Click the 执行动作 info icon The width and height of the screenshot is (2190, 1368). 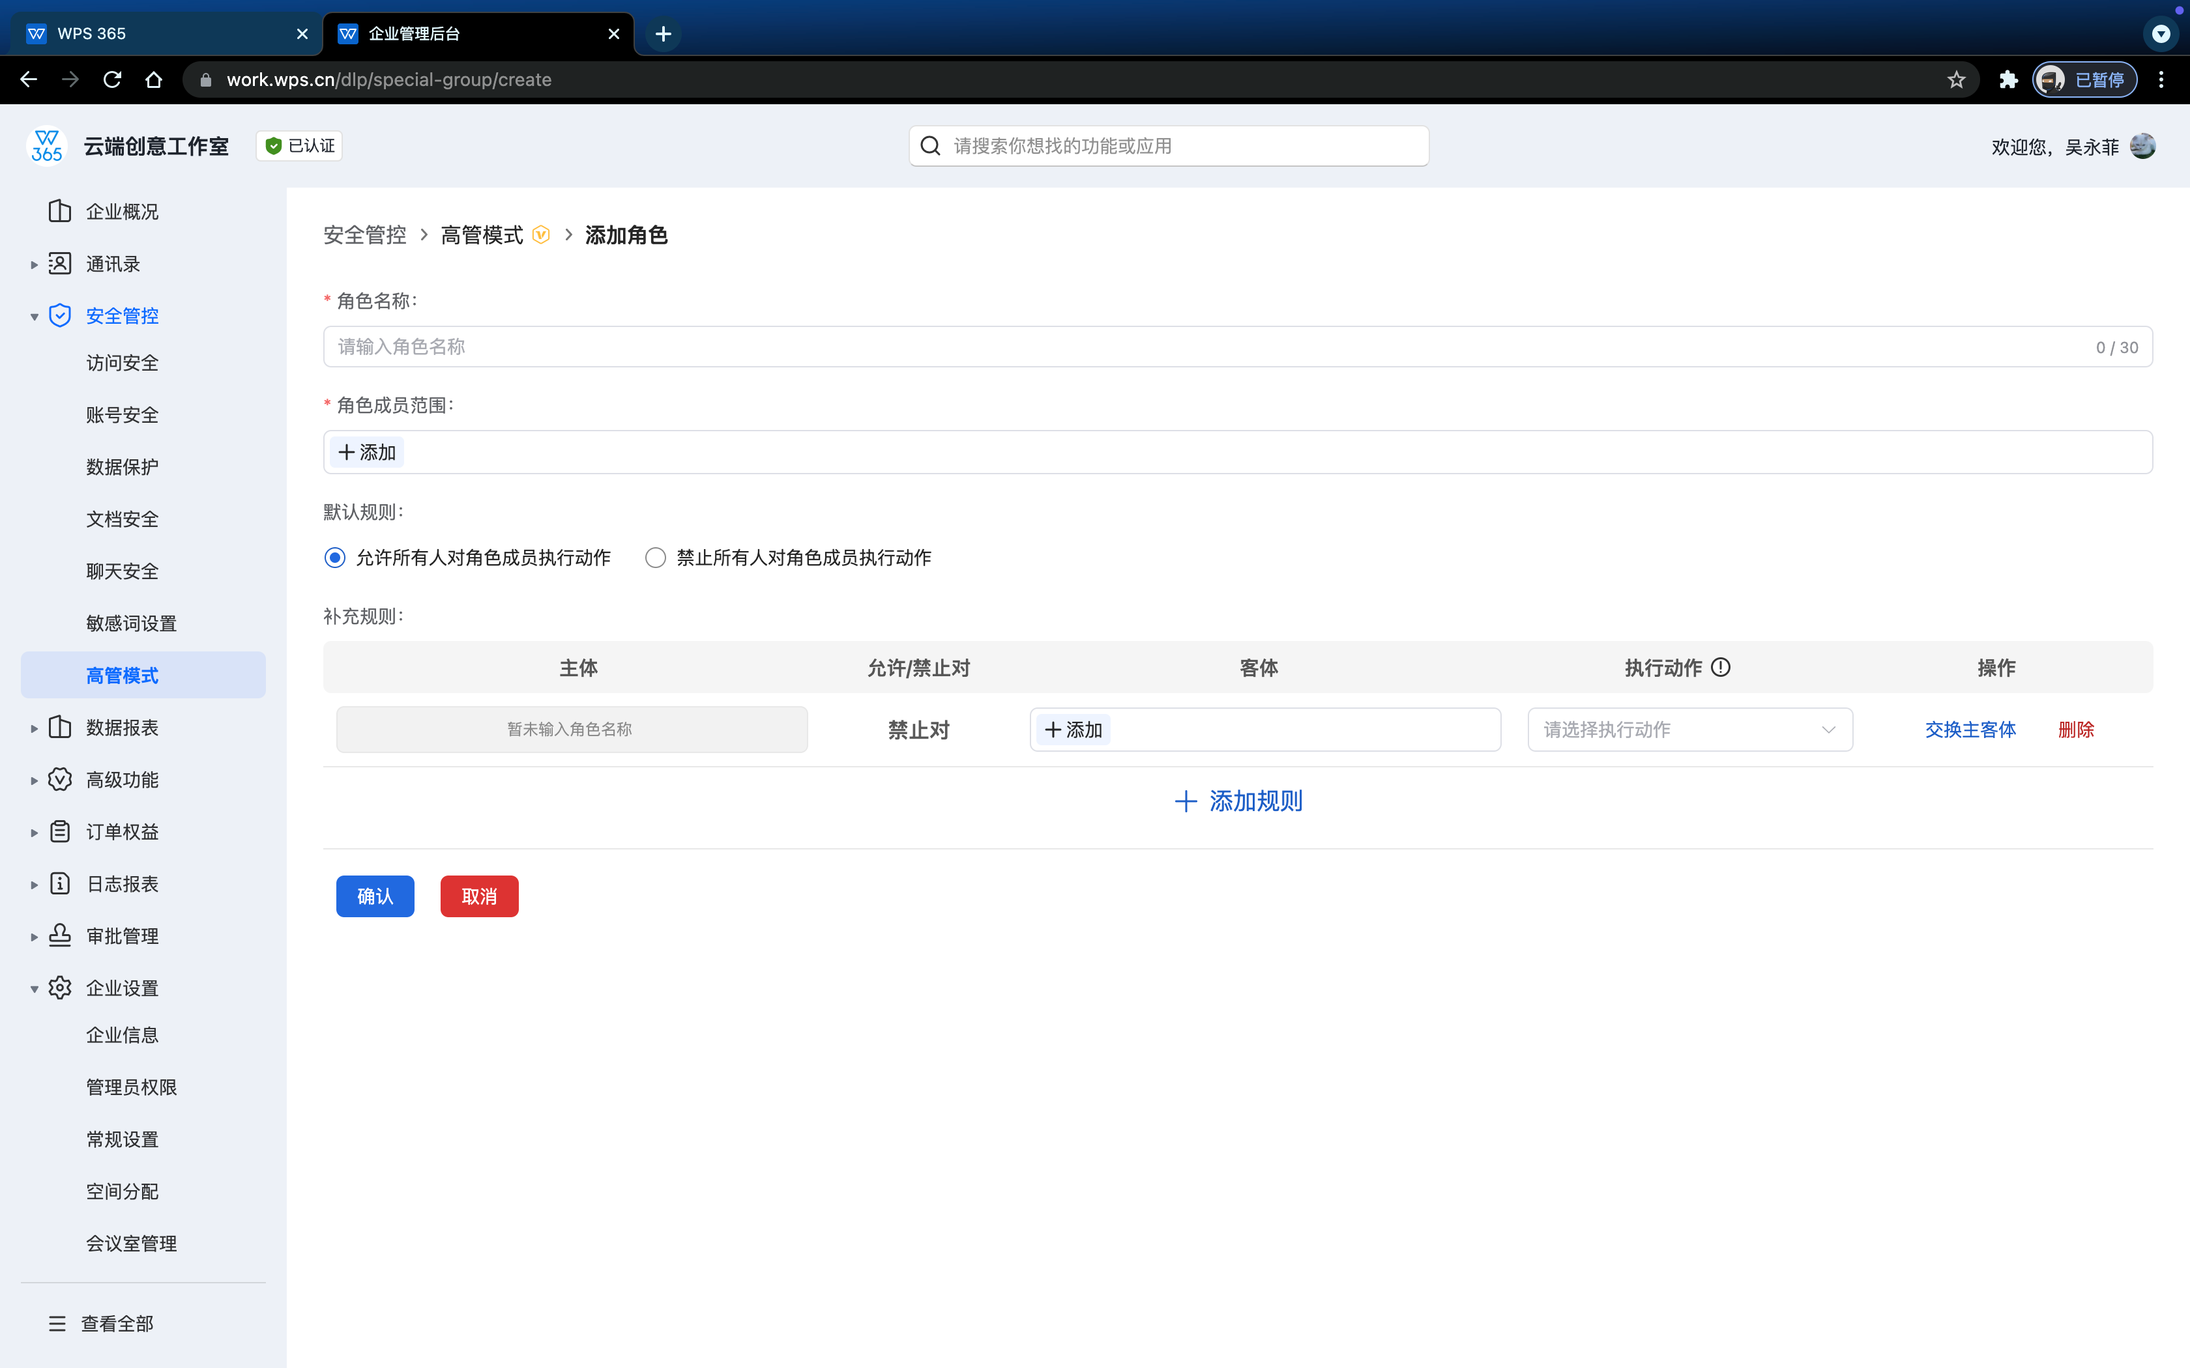click(1721, 667)
